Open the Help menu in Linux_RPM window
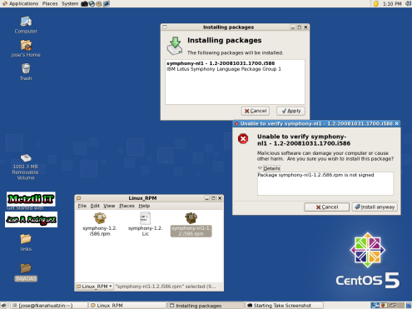Viewport: 412px width, 309px height. pos(144,206)
